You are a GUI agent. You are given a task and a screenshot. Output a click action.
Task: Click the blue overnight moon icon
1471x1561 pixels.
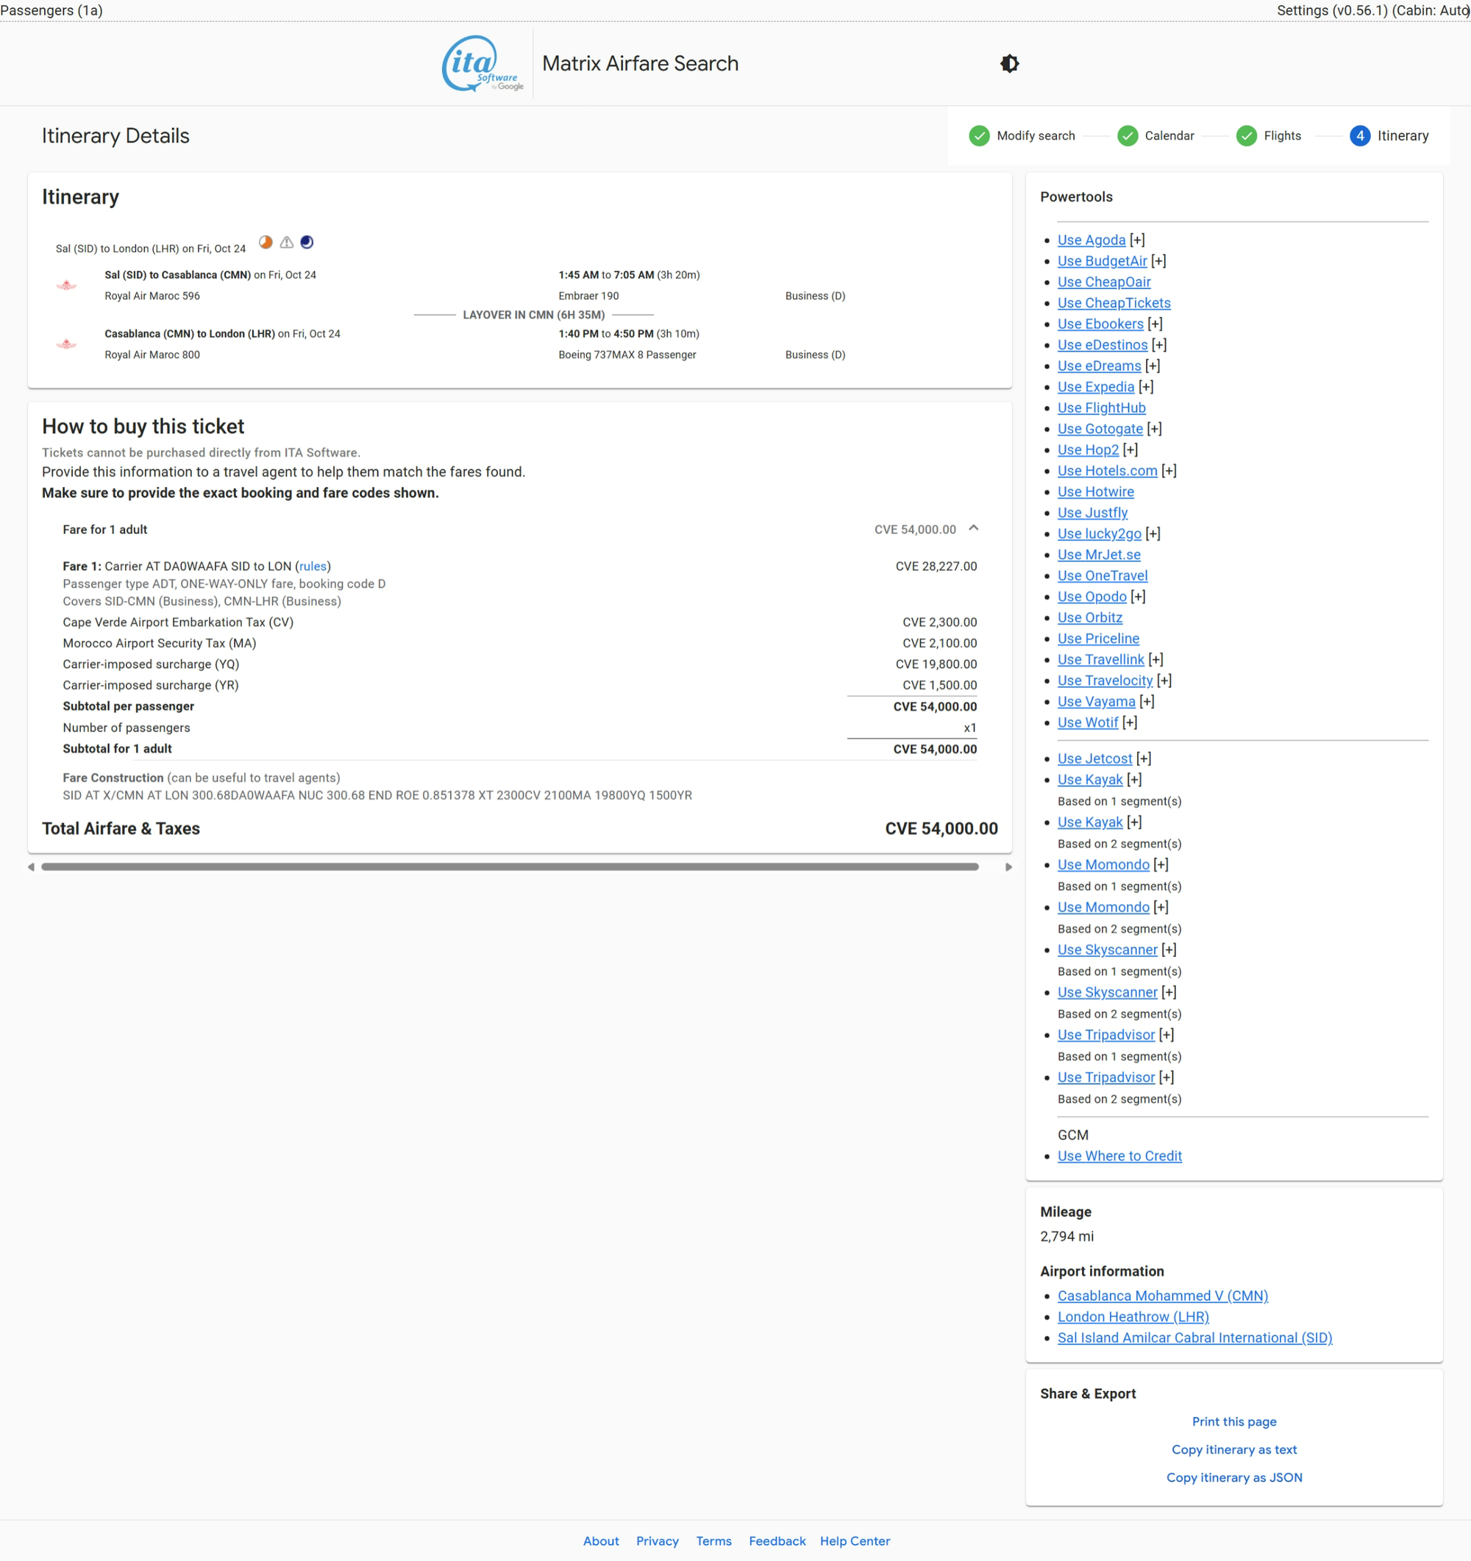click(307, 243)
